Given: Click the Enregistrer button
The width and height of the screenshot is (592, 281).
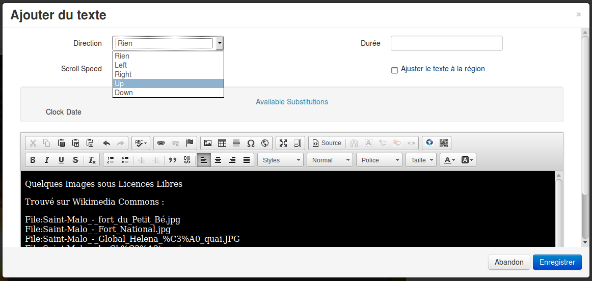Looking at the screenshot, I should point(557,262).
